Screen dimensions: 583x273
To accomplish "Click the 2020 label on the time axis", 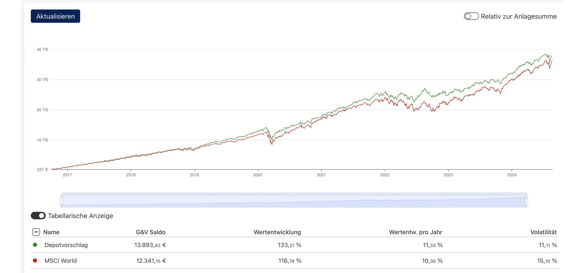I will pyautogui.click(x=258, y=175).
